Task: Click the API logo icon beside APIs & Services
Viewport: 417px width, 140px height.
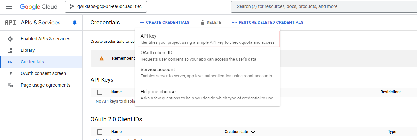Action: [10, 23]
